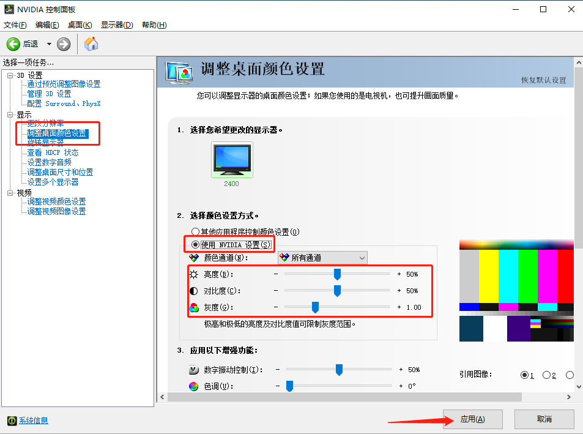Collapse the 3D 设置 tree node
This screenshot has width=583, height=434.
(x=10, y=75)
